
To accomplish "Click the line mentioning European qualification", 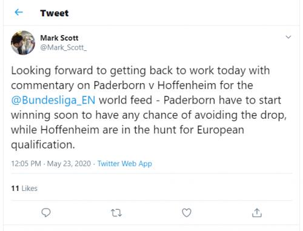I will pyautogui.click(x=127, y=130).
